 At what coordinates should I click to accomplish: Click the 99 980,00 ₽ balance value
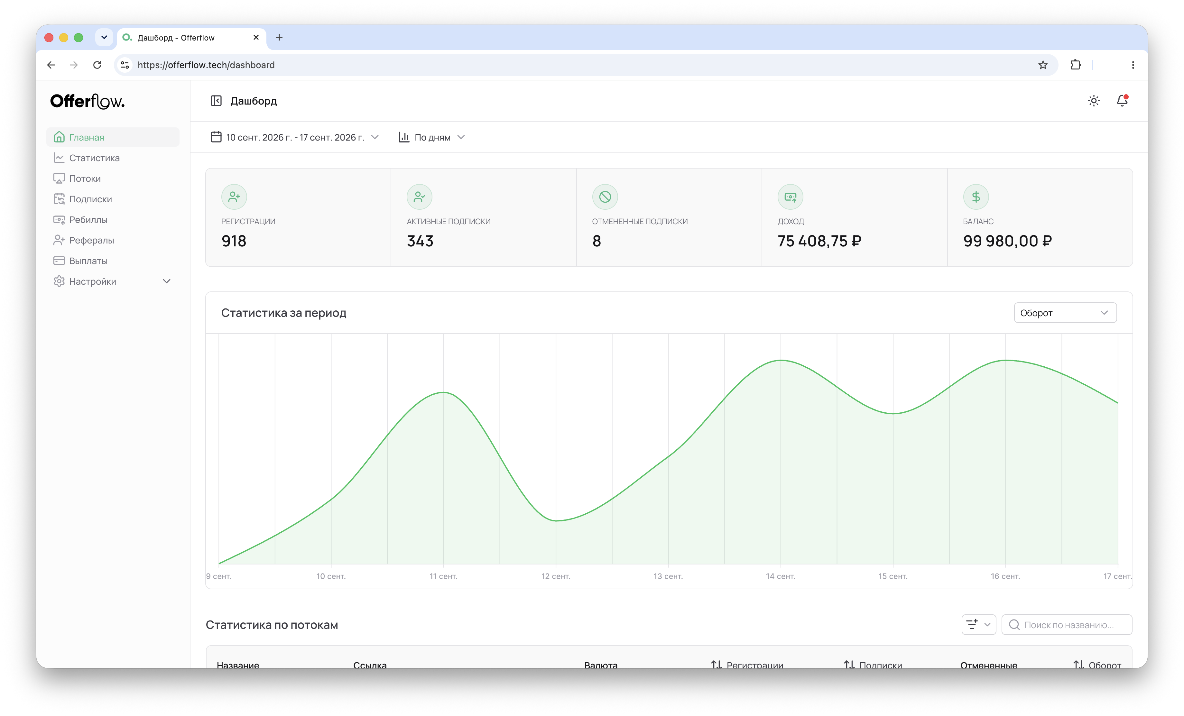tap(1007, 241)
